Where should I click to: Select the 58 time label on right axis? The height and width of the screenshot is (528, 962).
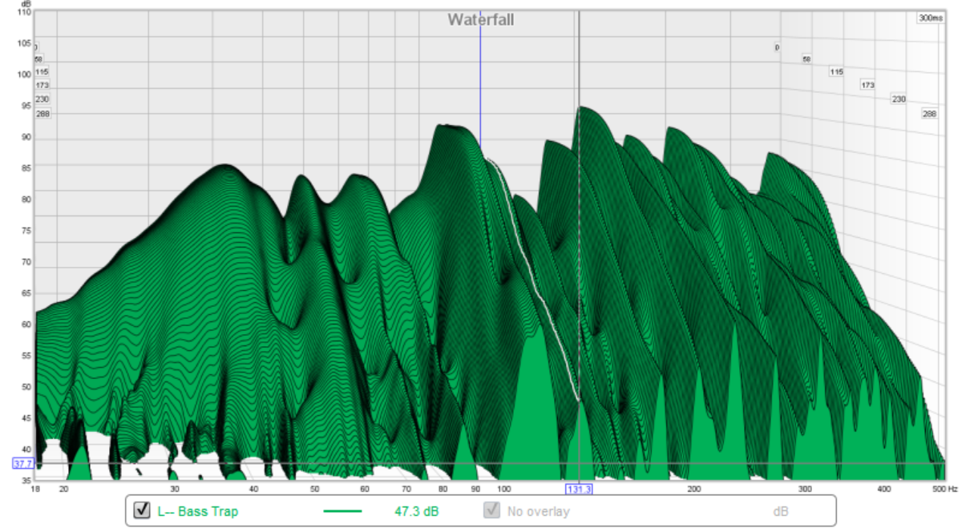(x=806, y=59)
